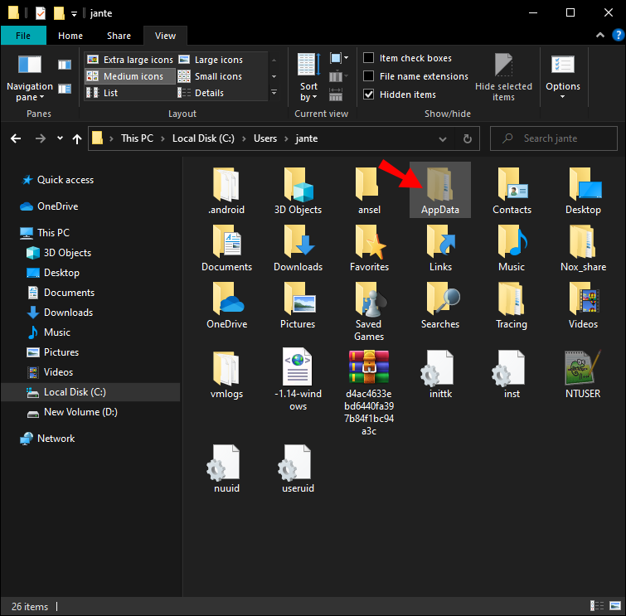Open the Nox_share folder
This screenshot has width=626, height=616.
583,246
